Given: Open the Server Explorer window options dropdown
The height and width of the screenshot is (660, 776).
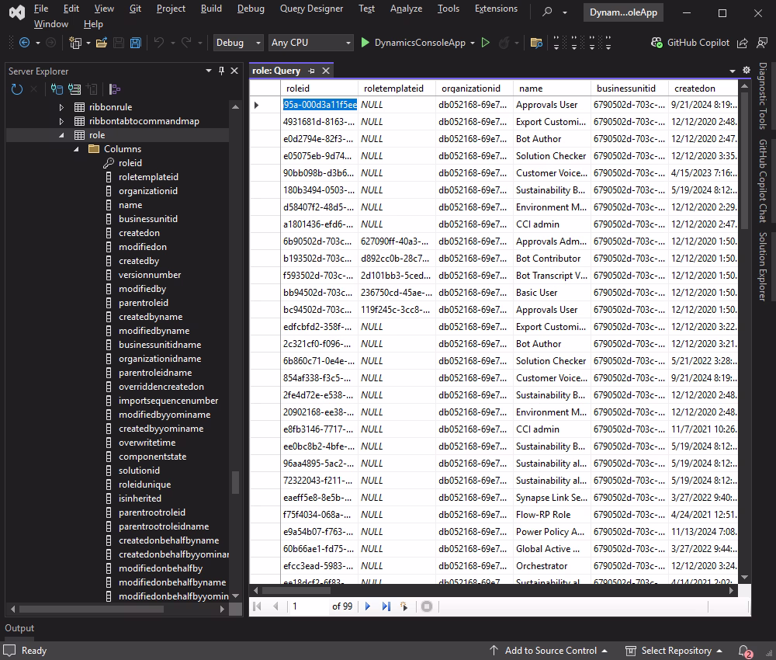Looking at the screenshot, I should [208, 71].
